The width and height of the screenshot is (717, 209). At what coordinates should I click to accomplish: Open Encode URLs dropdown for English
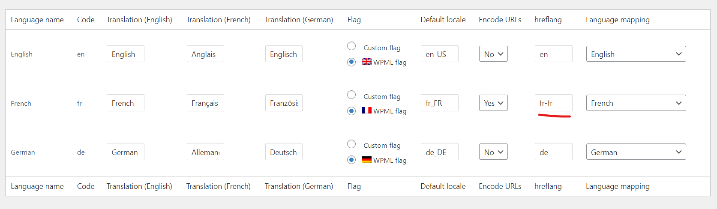[x=493, y=54]
